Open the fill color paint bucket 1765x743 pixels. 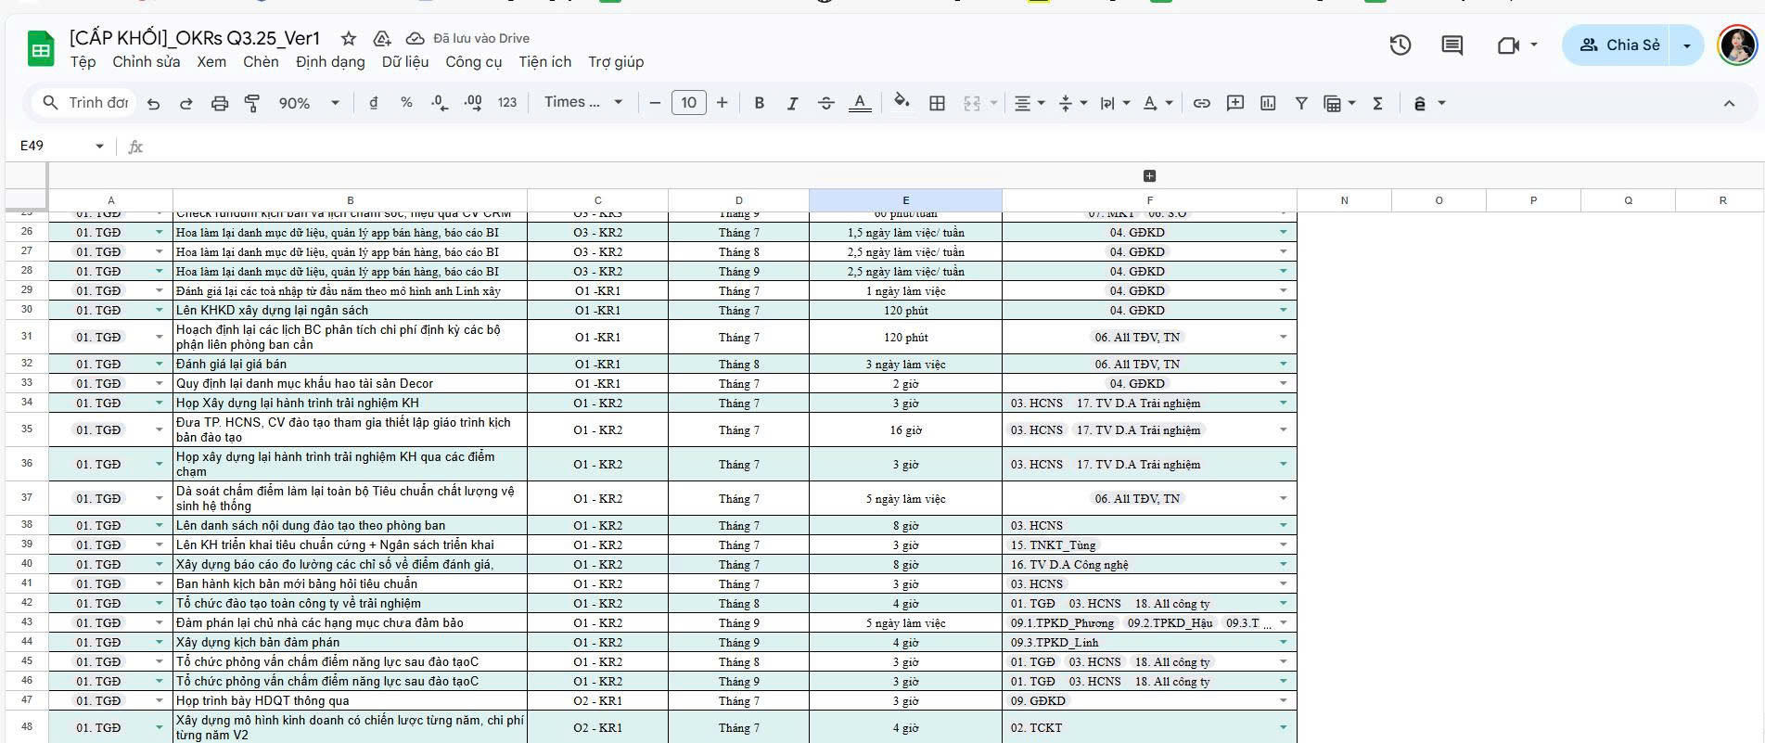(x=901, y=102)
